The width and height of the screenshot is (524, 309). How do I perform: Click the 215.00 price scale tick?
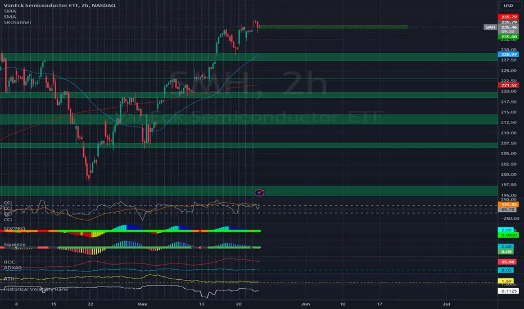tap(509, 112)
